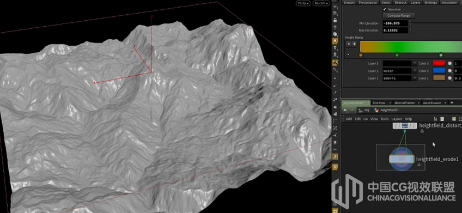Viewport: 462px width, 213px height.
Task: Add a new point with ramp plus button
Action: pos(355,44)
